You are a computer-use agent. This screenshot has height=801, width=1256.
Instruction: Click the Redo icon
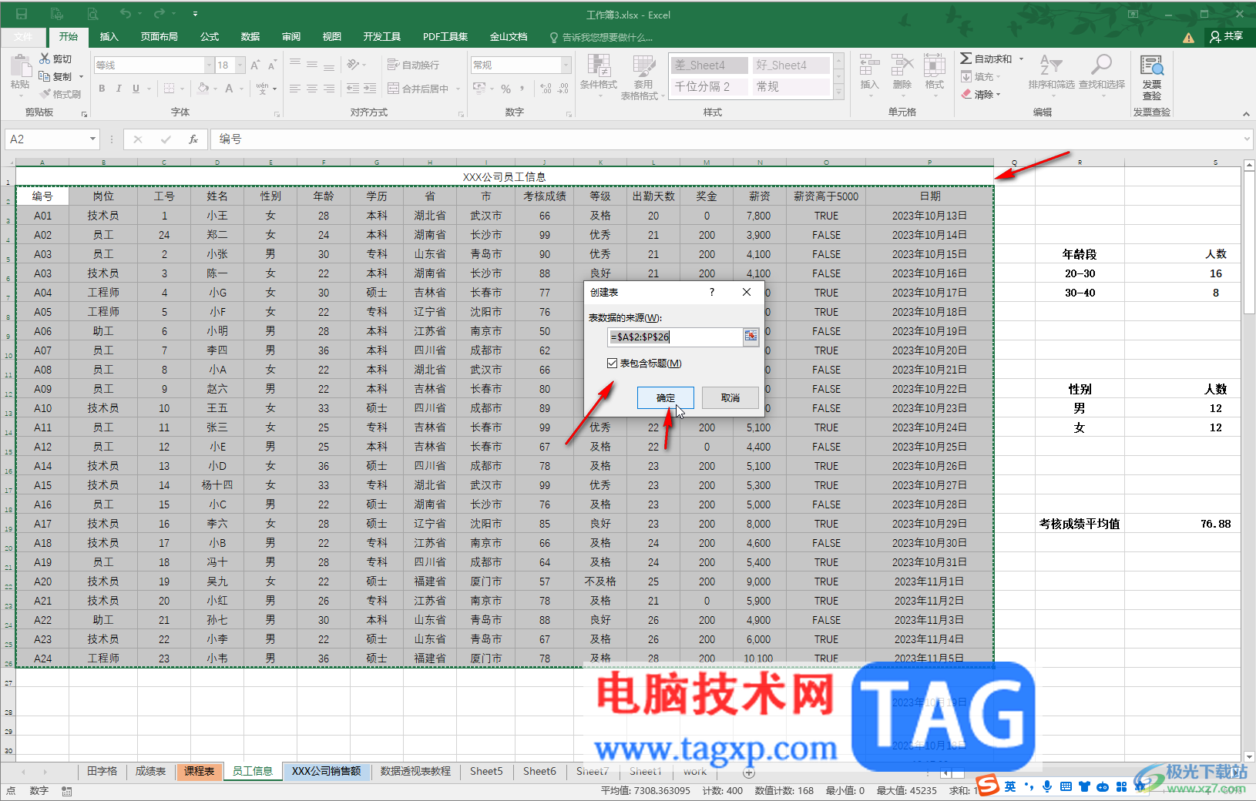point(160,14)
